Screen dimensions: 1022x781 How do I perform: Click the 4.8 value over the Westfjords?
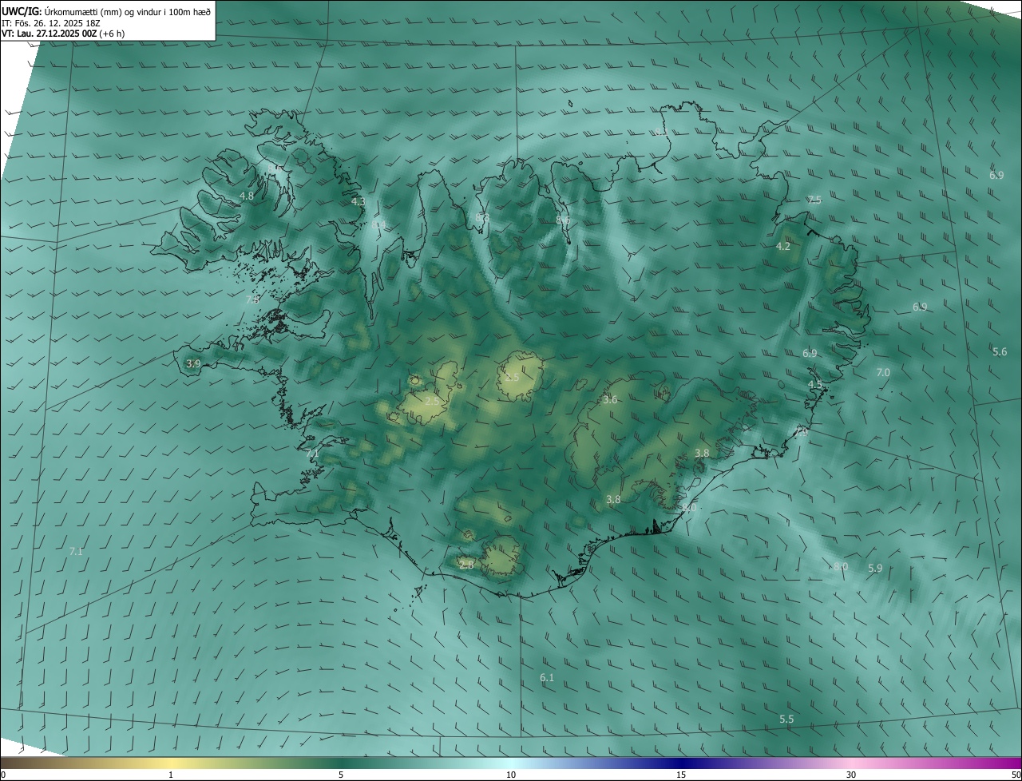(247, 196)
